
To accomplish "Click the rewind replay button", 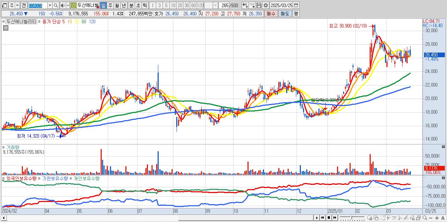I will click(322, 218).
